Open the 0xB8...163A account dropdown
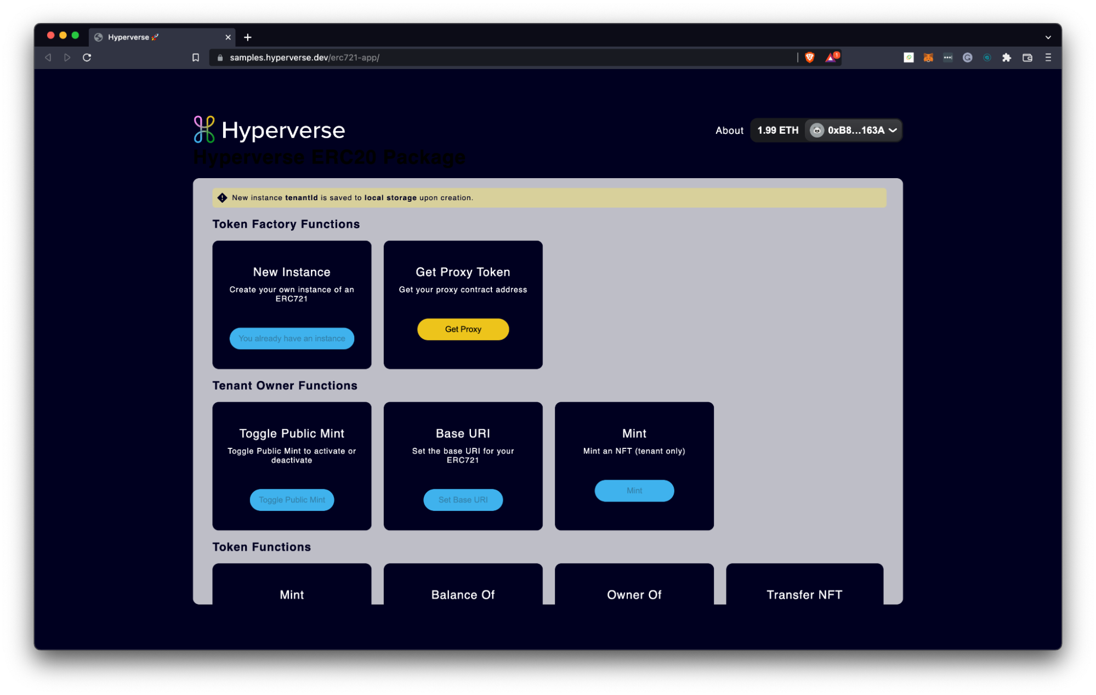1096x695 pixels. [854, 130]
